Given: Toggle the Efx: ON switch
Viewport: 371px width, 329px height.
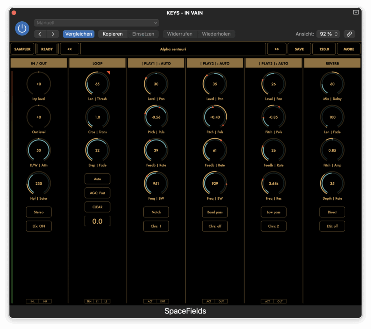Looking at the screenshot, I should pos(39,226).
